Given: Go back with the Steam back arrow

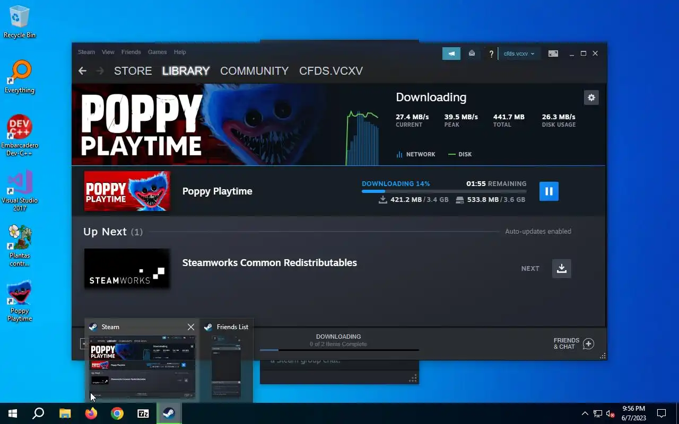Looking at the screenshot, I should tap(82, 70).
